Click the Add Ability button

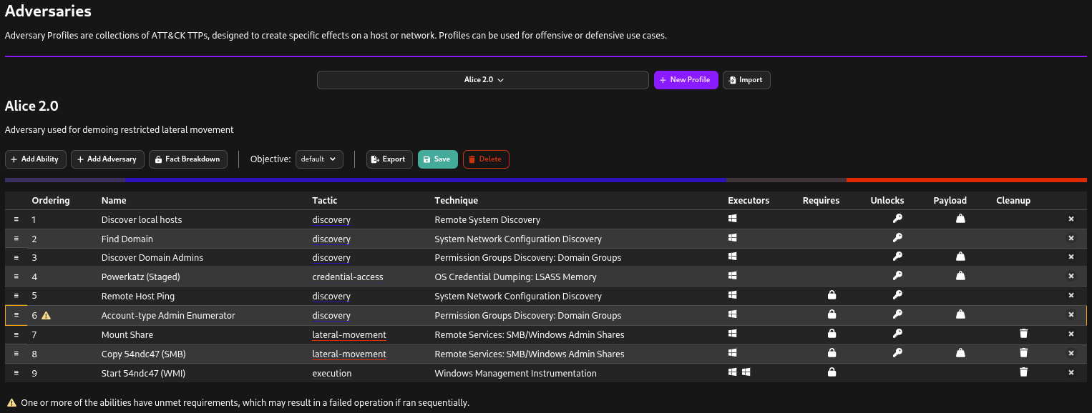36,159
